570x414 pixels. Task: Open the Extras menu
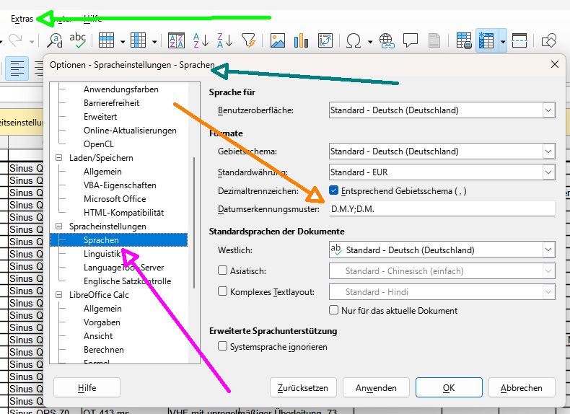[x=22, y=19]
